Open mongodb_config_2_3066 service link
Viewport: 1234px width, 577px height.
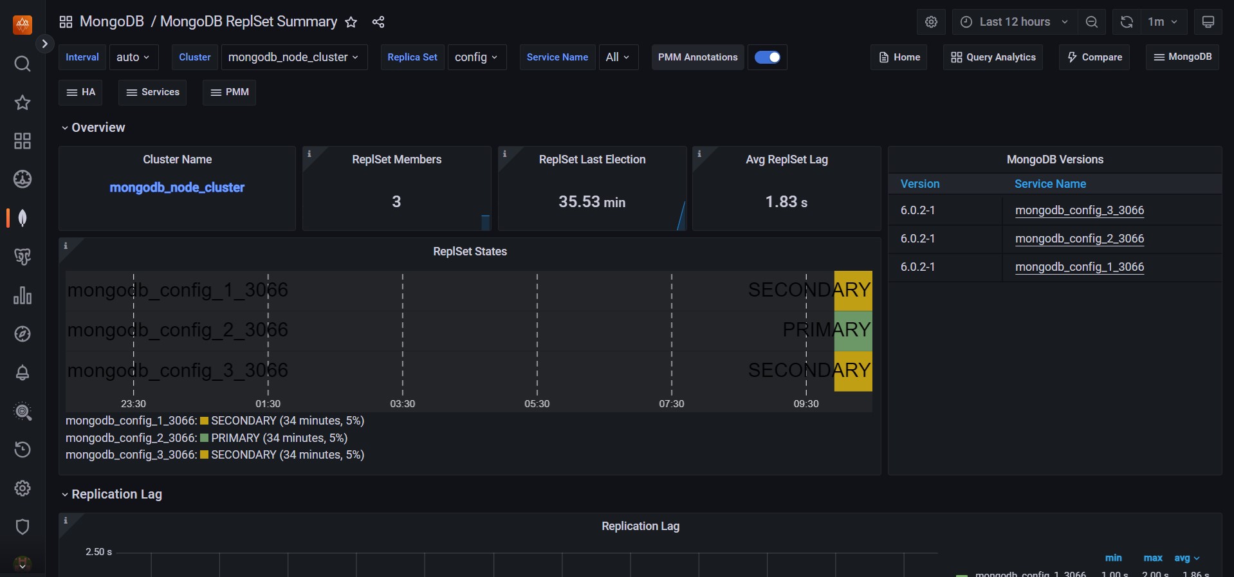1079,239
